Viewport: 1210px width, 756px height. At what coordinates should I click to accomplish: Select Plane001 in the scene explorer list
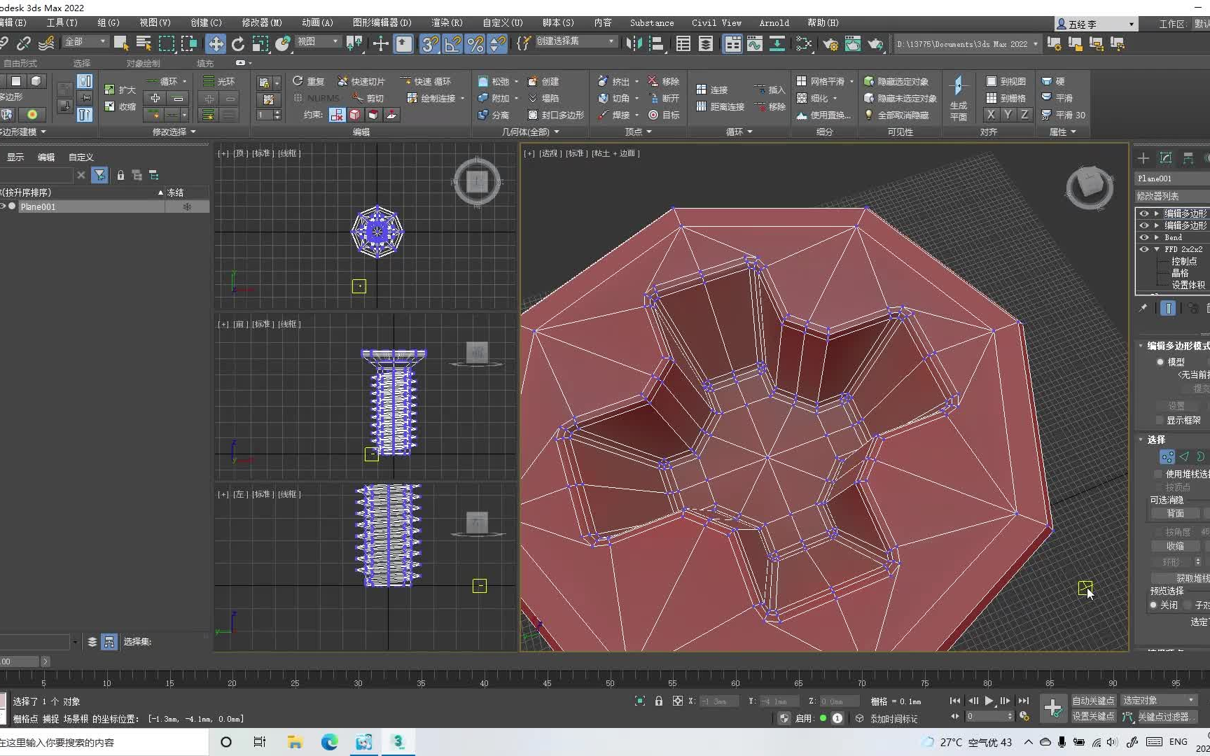39,206
